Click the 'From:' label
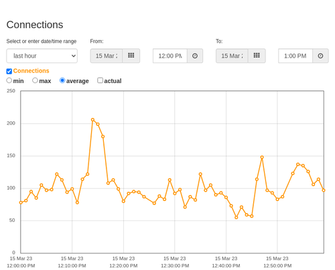Image resolution: width=335 pixels, height=270 pixels. pyautogui.click(x=96, y=42)
